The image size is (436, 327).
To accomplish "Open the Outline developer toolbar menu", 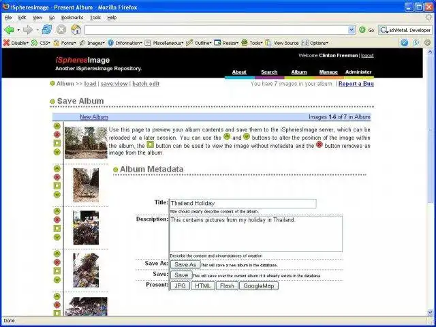I will (x=199, y=43).
